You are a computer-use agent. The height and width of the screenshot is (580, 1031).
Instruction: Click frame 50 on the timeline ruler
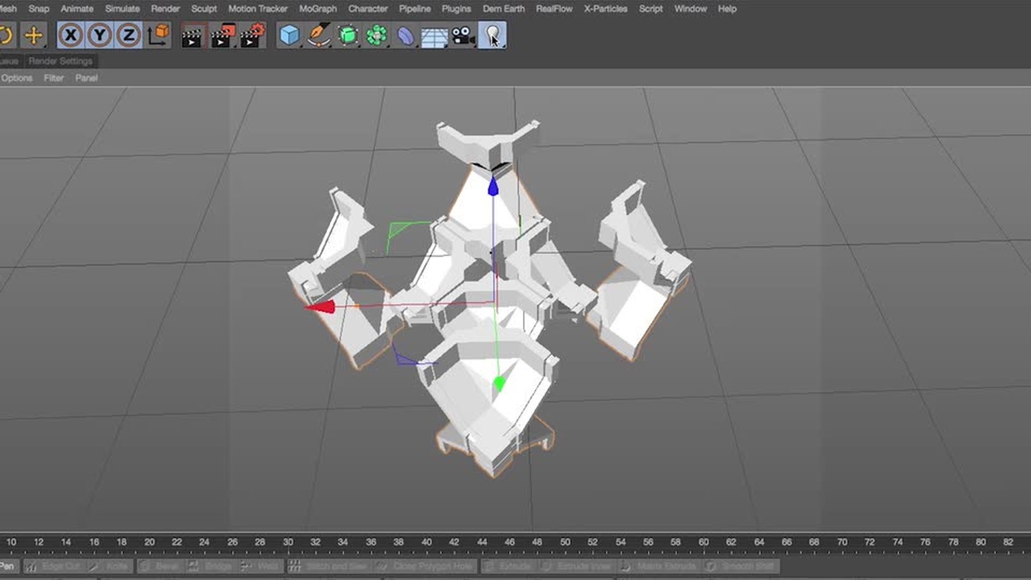[565, 542]
